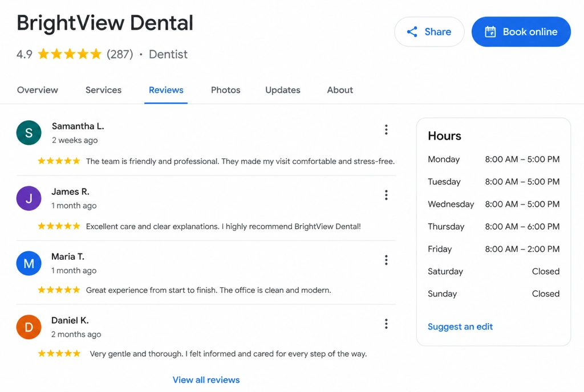The height and width of the screenshot is (392, 584).
Task: Click Thursday hours 8:00 AM – 6:00 PM
Action: (x=522, y=227)
